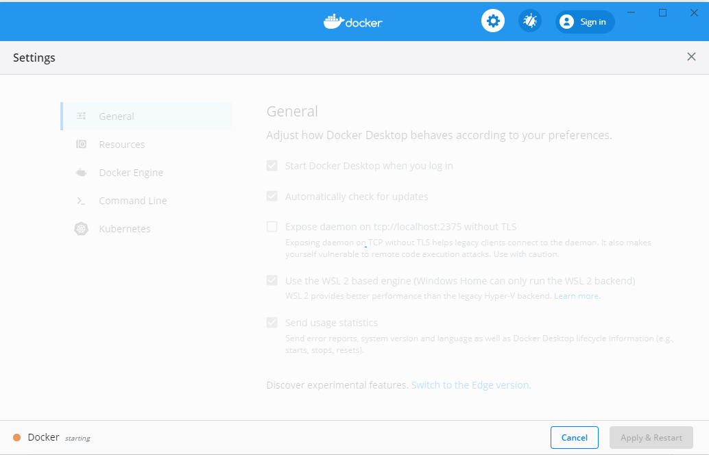Open settings via the gear icon
Screen dimensions: 709x455
(493, 21)
